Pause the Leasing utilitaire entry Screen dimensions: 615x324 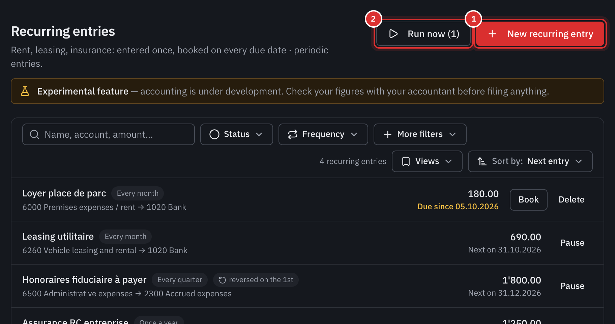(x=572, y=243)
